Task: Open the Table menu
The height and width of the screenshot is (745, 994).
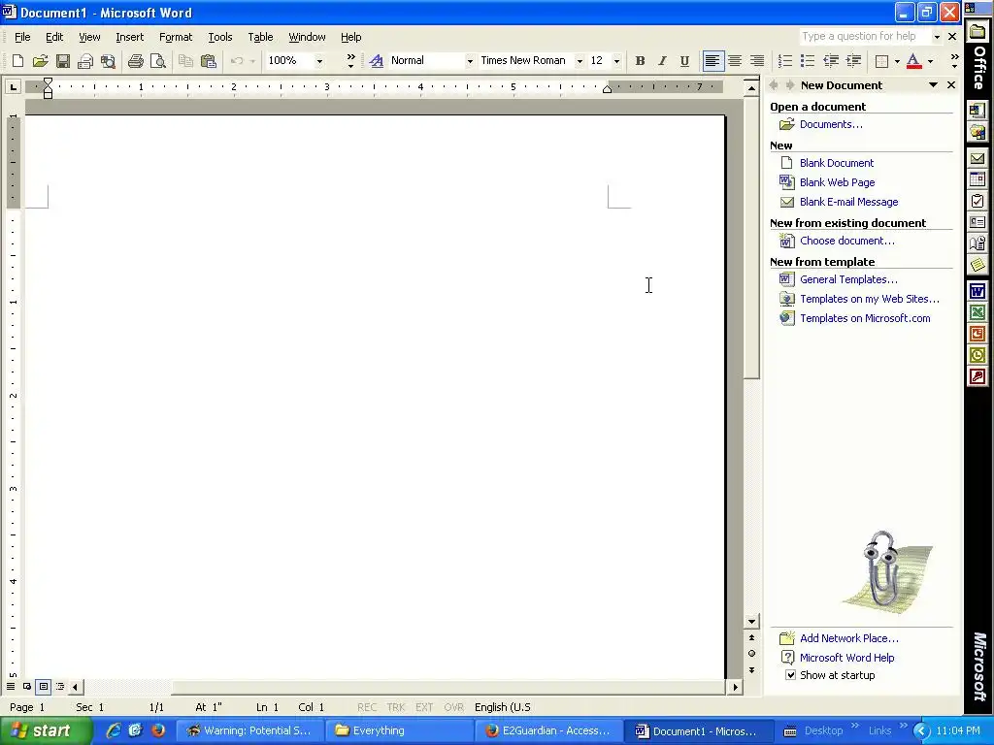Action: [x=260, y=37]
